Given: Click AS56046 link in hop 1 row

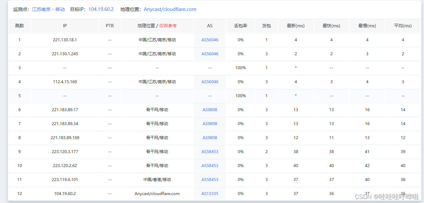Looking at the screenshot, I should click(x=210, y=40).
